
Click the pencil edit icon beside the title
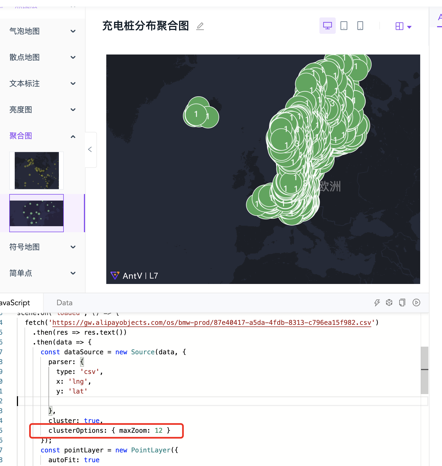coord(200,26)
